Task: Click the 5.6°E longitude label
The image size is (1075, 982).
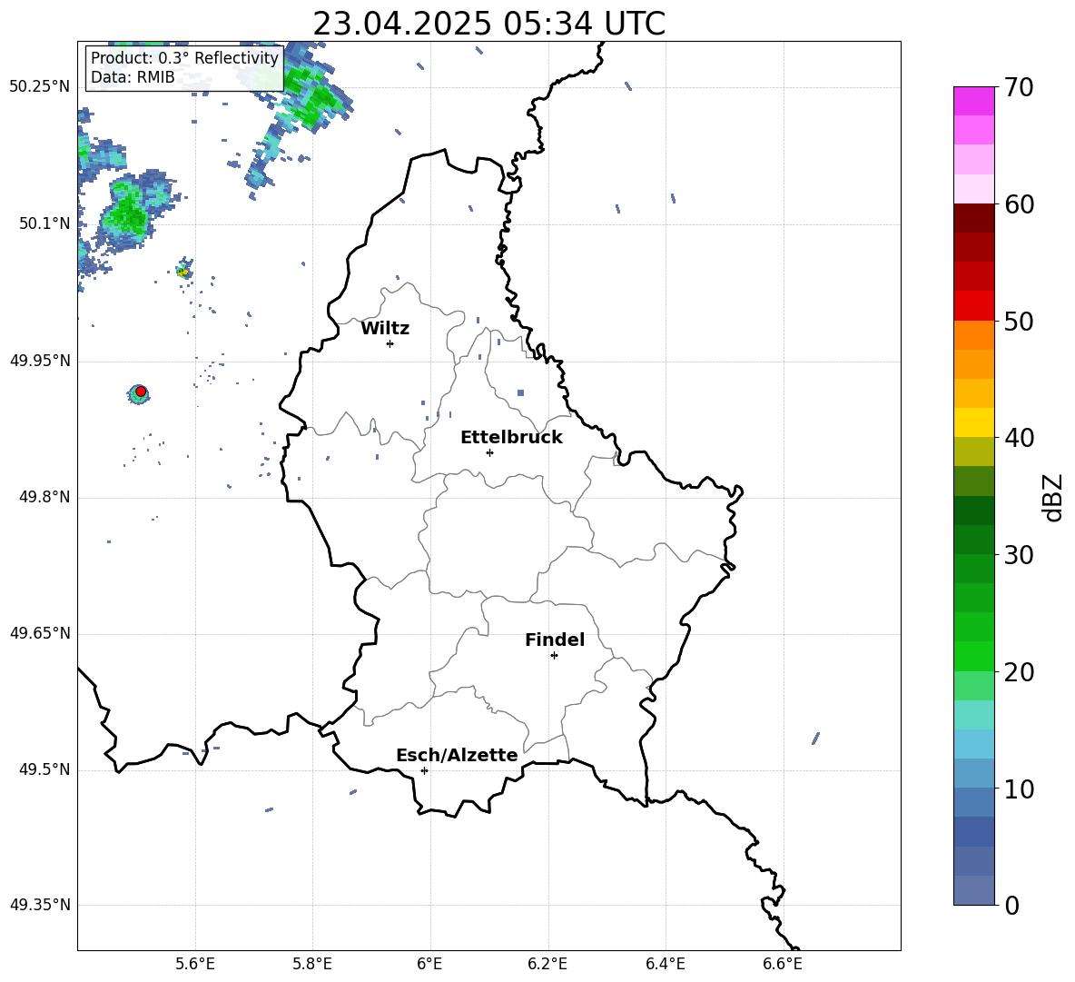Action: (194, 964)
